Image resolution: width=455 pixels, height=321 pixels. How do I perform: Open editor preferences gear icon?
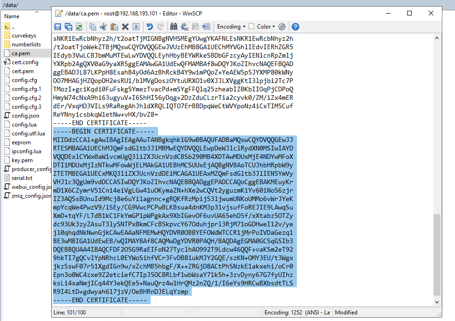(x=282, y=27)
